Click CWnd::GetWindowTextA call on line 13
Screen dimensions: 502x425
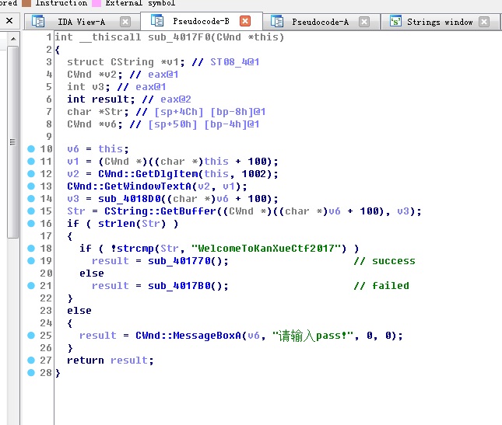tap(129, 186)
